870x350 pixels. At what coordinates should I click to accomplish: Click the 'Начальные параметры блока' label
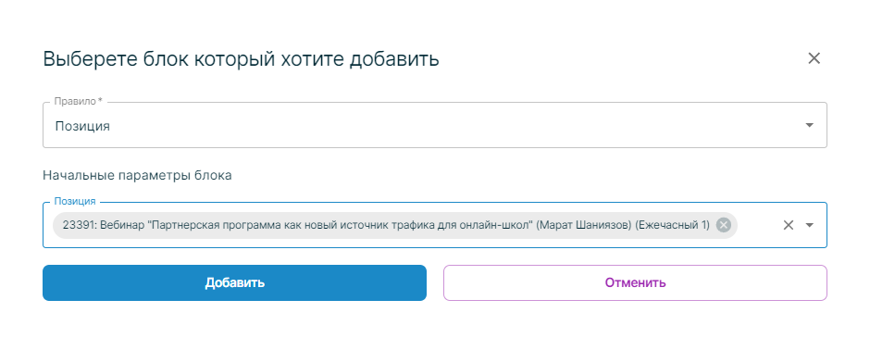(x=137, y=175)
